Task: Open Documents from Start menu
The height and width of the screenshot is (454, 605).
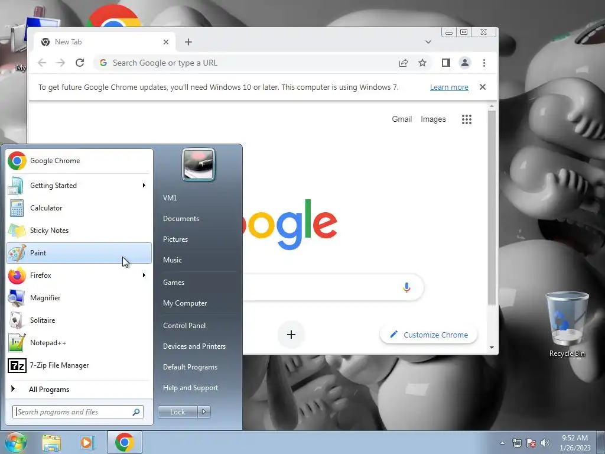Action: pyautogui.click(x=181, y=219)
